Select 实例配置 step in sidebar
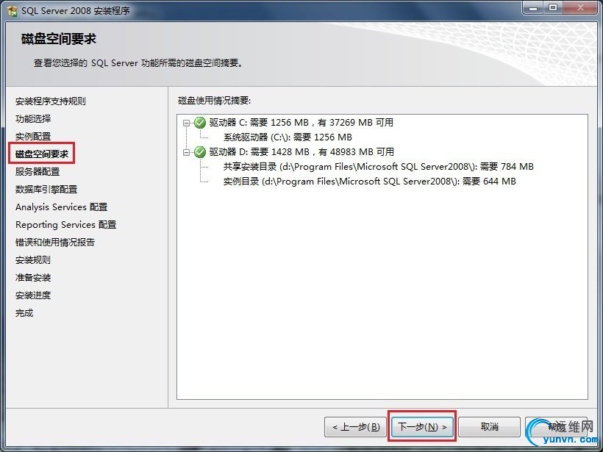The width and height of the screenshot is (603, 452). (33, 137)
